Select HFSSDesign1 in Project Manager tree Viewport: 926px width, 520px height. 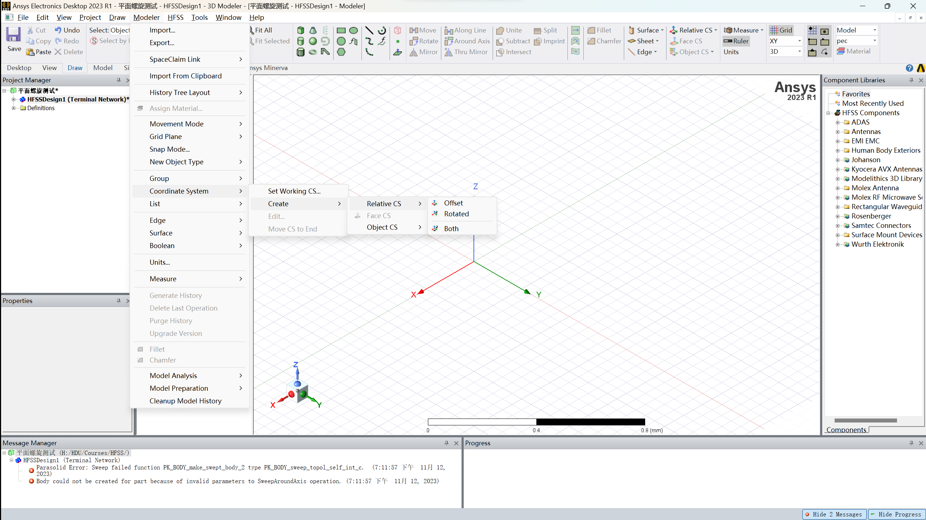point(78,99)
